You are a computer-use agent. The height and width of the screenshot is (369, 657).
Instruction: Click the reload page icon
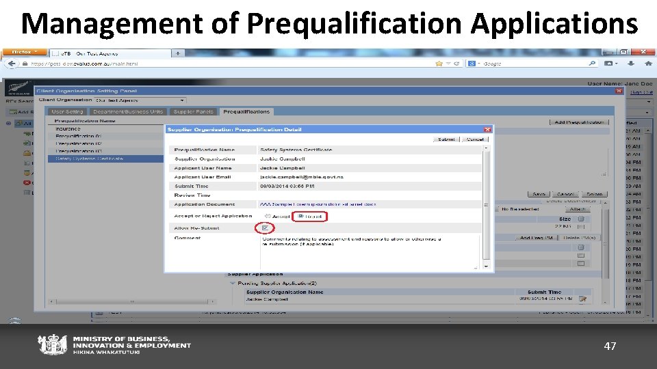pyautogui.click(x=456, y=64)
